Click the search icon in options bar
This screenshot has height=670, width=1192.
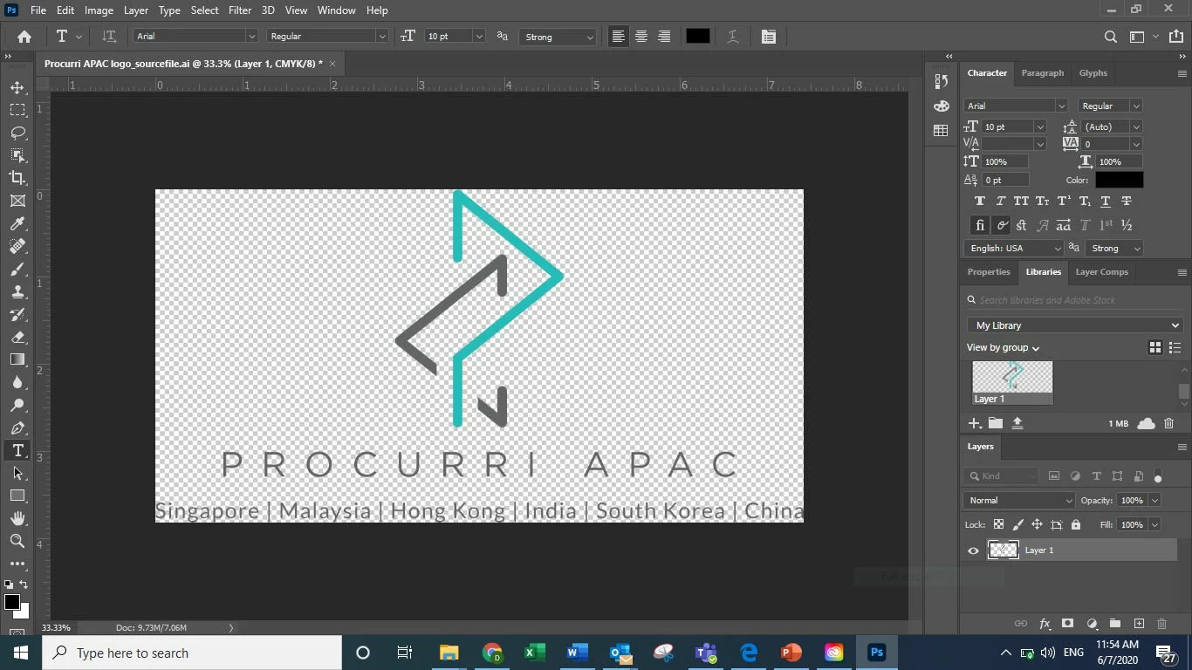coord(1111,37)
